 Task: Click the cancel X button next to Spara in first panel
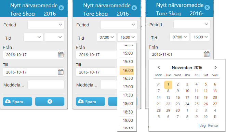coord(50,102)
